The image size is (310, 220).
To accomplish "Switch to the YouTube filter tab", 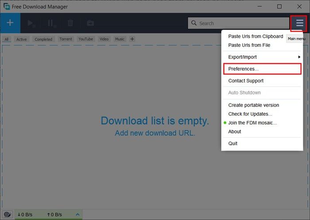I will pos(85,39).
